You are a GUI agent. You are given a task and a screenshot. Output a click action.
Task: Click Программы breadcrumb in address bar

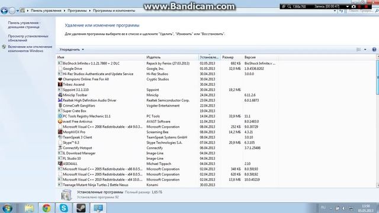click(x=77, y=11)
